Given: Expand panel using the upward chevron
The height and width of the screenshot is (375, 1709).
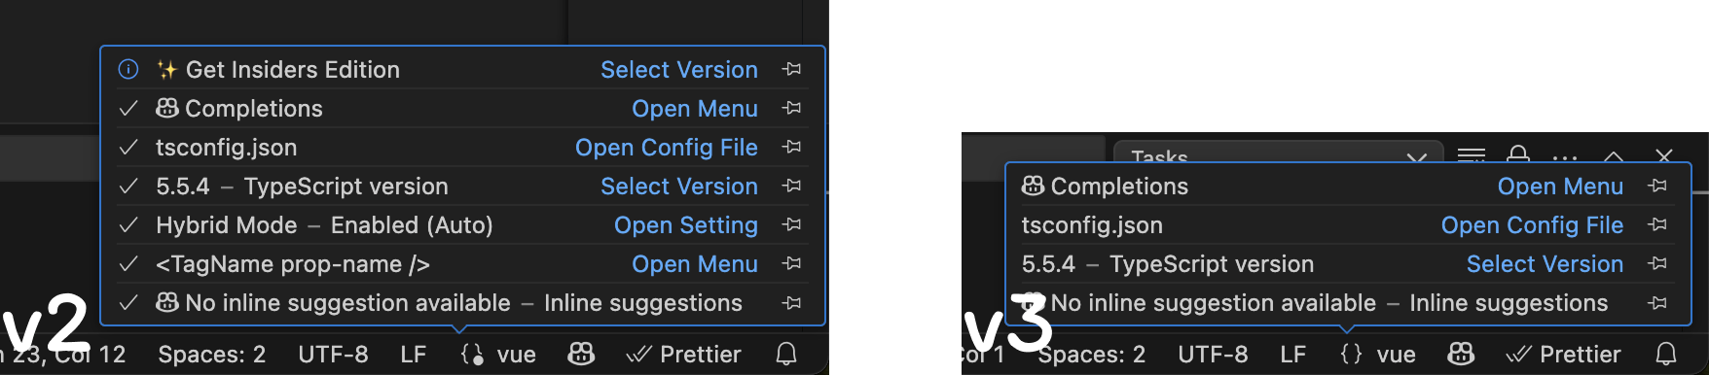Looking at the screenshot, I should [x=1614, y=155].
